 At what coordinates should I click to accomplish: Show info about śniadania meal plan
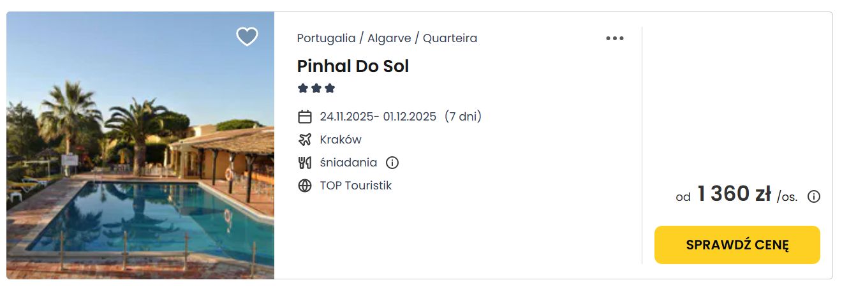[392, 163]
